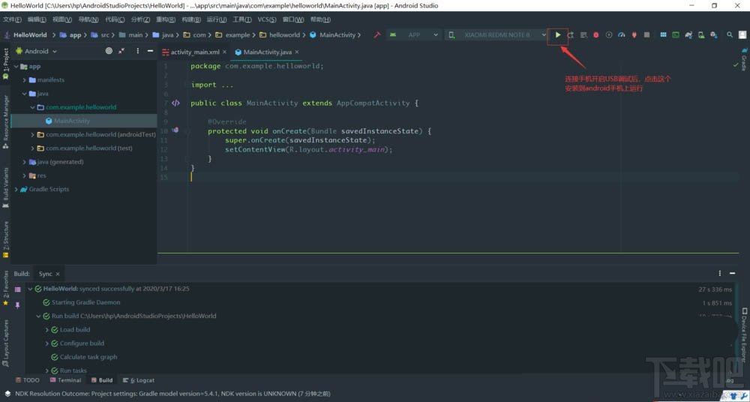Click the Profile app gauge icon

(621, 34)
